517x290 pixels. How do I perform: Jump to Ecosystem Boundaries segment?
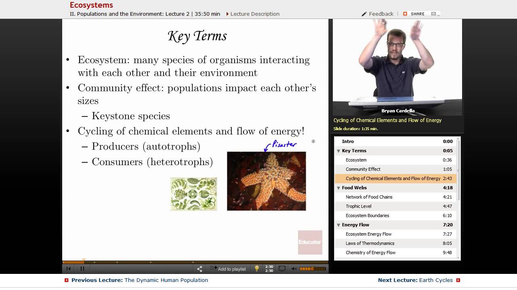click(x=395, y=215)
